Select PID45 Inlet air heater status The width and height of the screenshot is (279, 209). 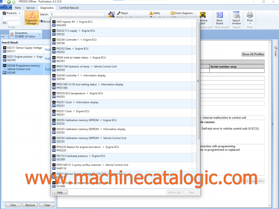pos(124,59)
